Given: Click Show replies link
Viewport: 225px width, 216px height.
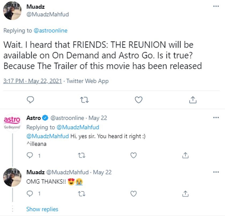Looking at the screenshot, I should click(42, 209).
